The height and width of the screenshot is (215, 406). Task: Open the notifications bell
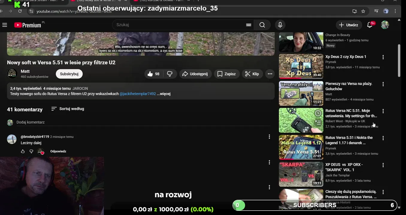tap(370, 25)
